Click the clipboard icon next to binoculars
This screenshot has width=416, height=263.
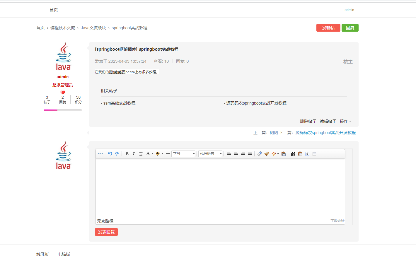point(300,154)
